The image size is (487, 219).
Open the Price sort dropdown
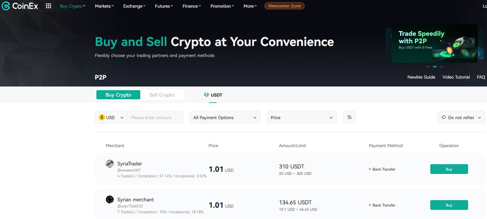pyautogui.click(x=302, y=117)
